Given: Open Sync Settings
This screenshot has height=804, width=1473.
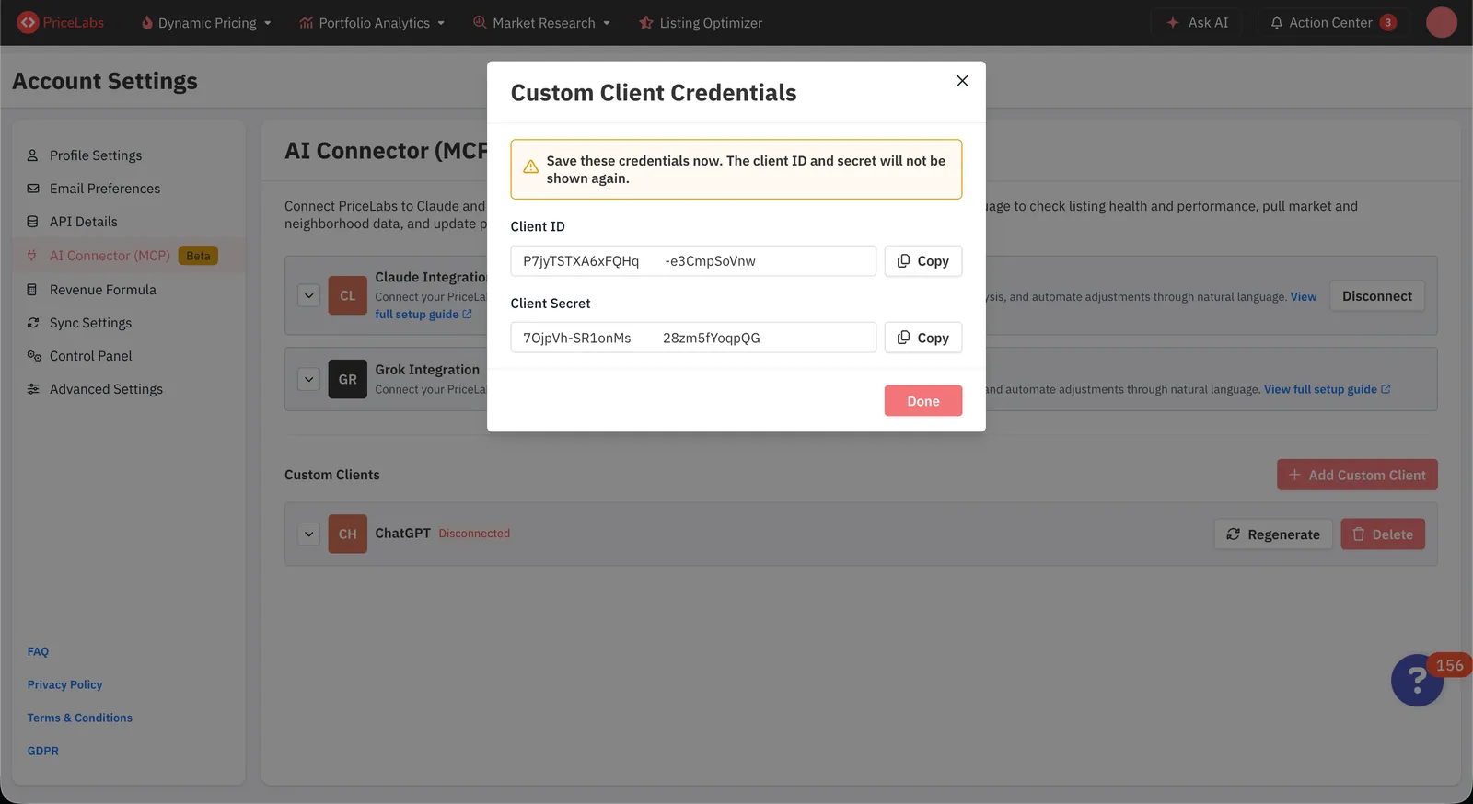Looking at the screenshot, I should pos(90,323).
